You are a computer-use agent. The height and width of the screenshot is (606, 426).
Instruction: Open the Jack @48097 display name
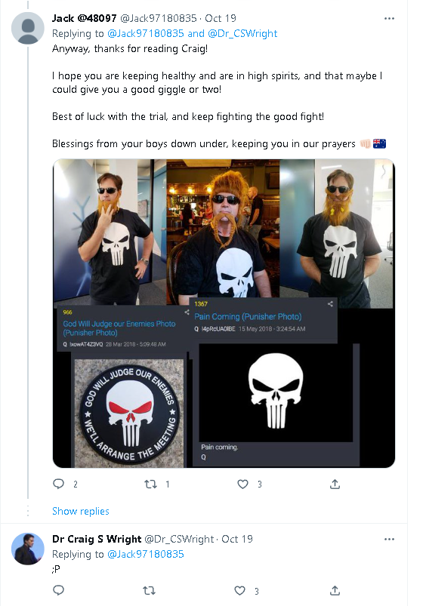85,18
